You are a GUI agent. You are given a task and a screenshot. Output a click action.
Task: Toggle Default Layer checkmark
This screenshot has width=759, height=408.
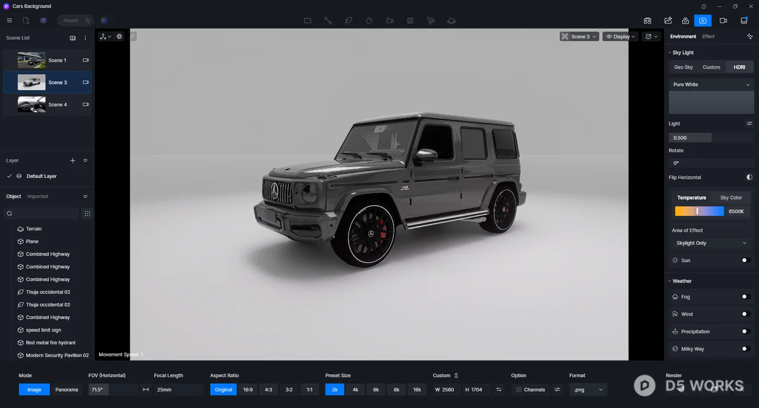click(9, 176)
